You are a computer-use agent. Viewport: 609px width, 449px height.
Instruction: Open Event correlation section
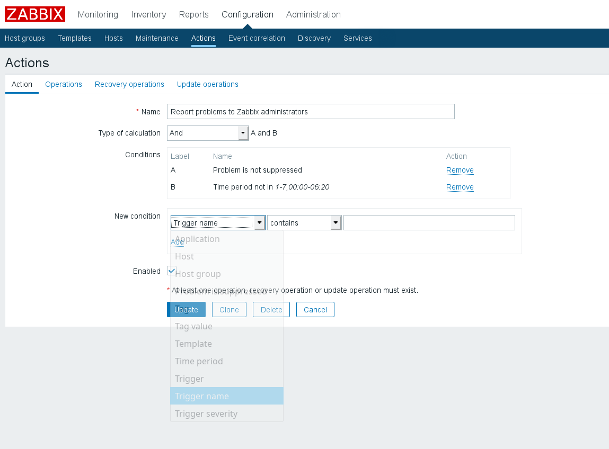coord(257,38)
